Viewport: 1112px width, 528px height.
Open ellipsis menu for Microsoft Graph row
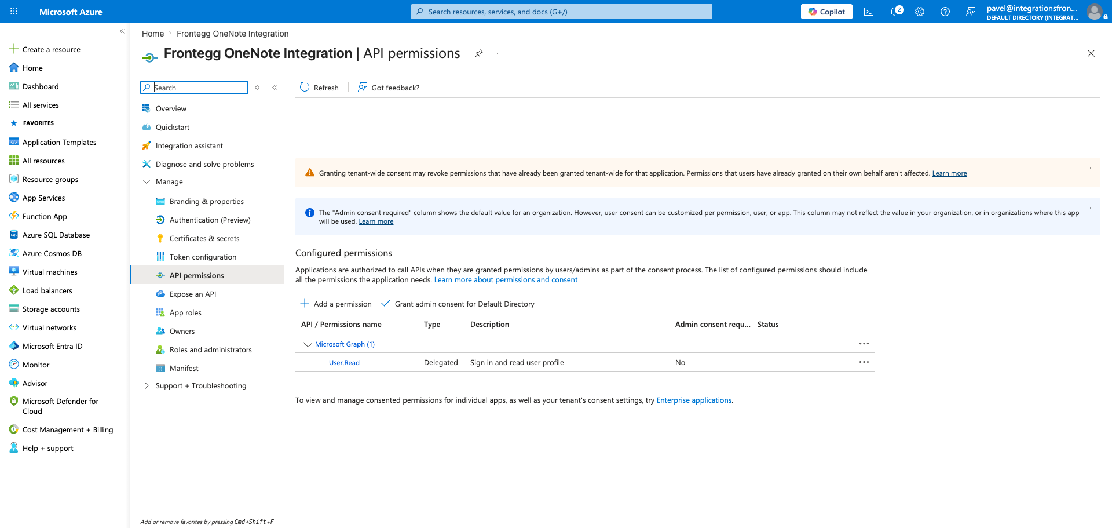tap(864, 344)
